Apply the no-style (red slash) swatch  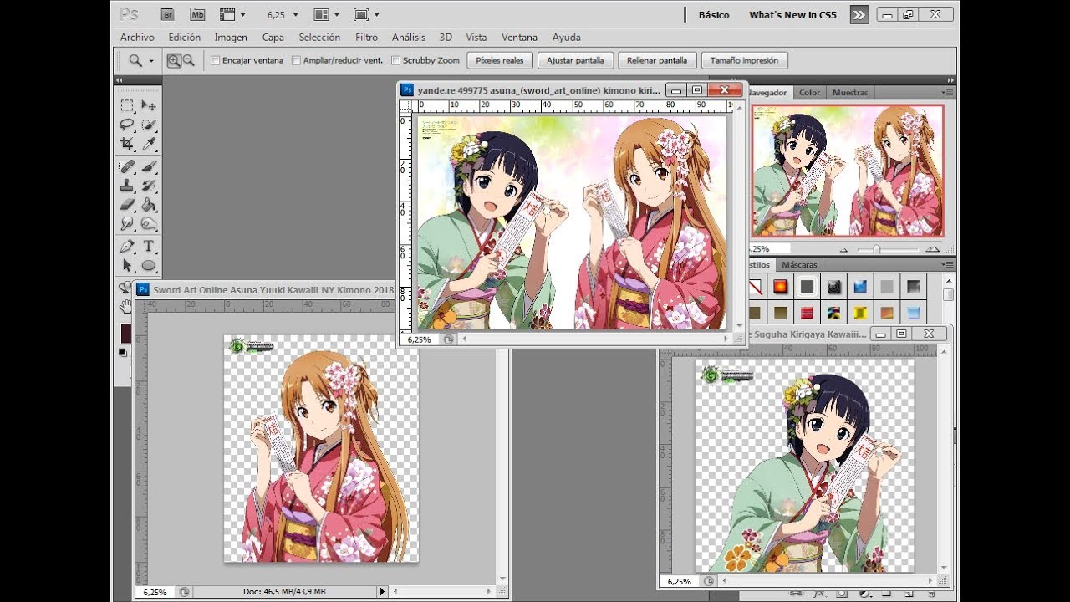tap(755, 287)
